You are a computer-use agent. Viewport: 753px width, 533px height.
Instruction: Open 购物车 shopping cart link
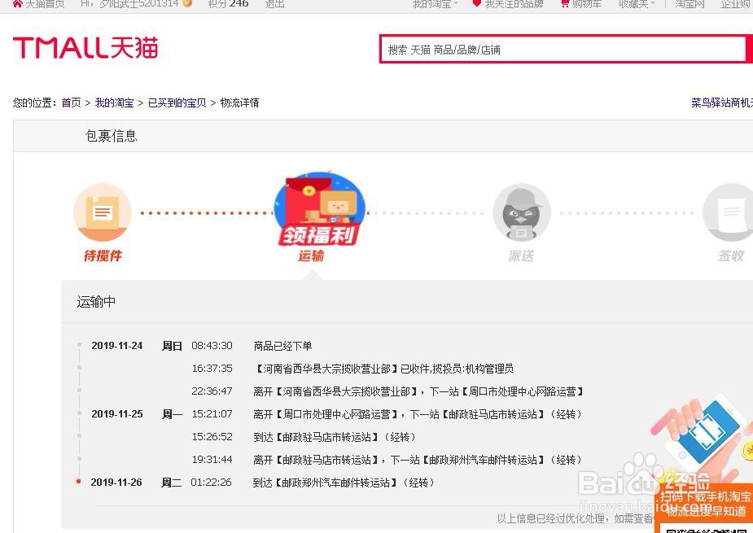point(586,4)
